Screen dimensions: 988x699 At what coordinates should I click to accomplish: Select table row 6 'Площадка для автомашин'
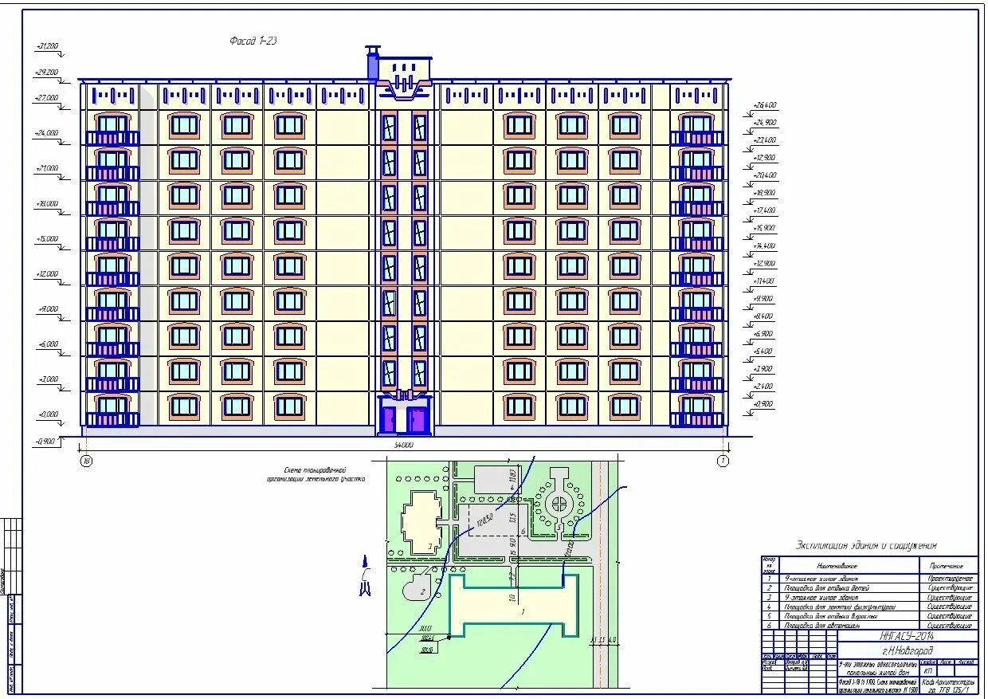point(868,626)
